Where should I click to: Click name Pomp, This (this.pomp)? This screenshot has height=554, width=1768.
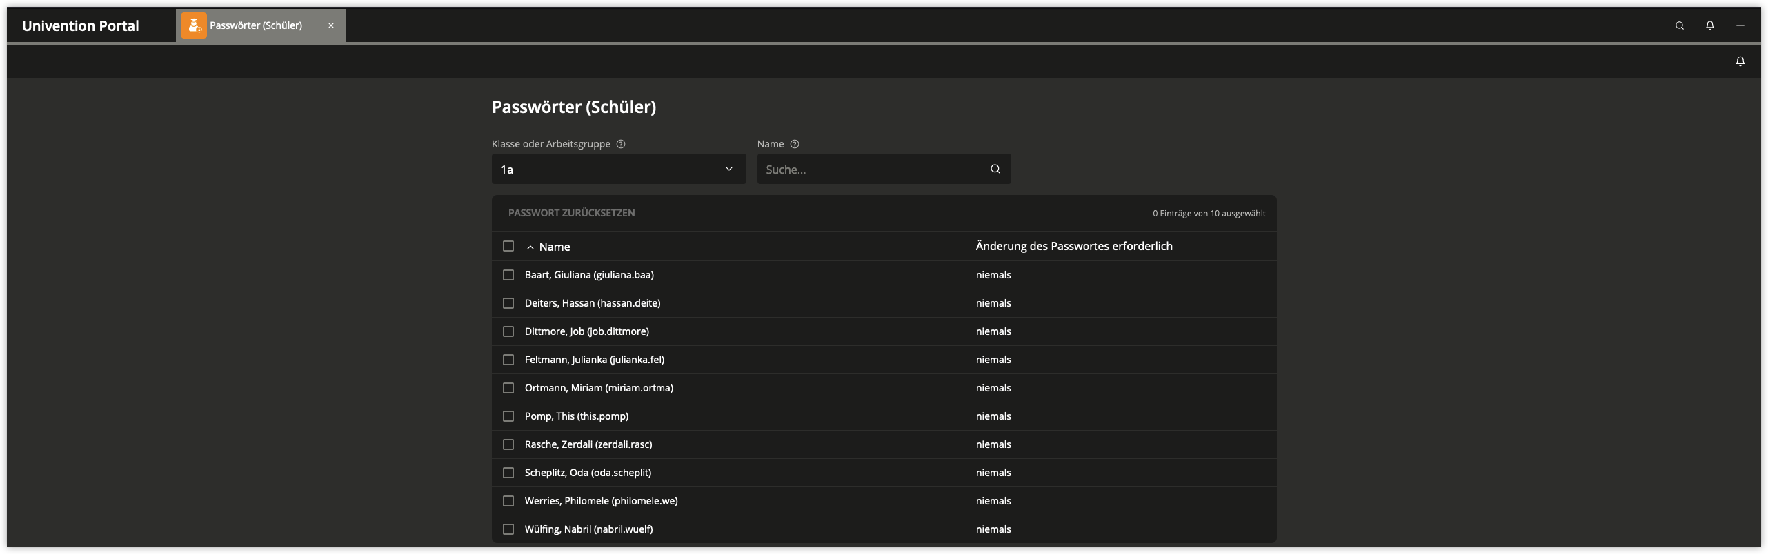577,416
